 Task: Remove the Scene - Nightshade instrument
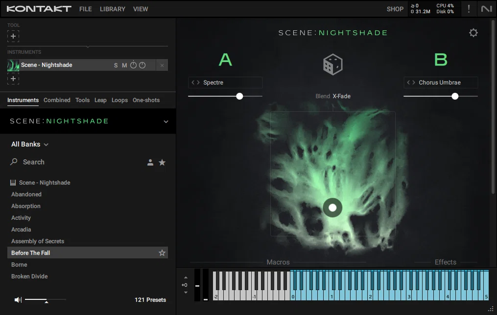pyautogui.click(x=162, y=65)
